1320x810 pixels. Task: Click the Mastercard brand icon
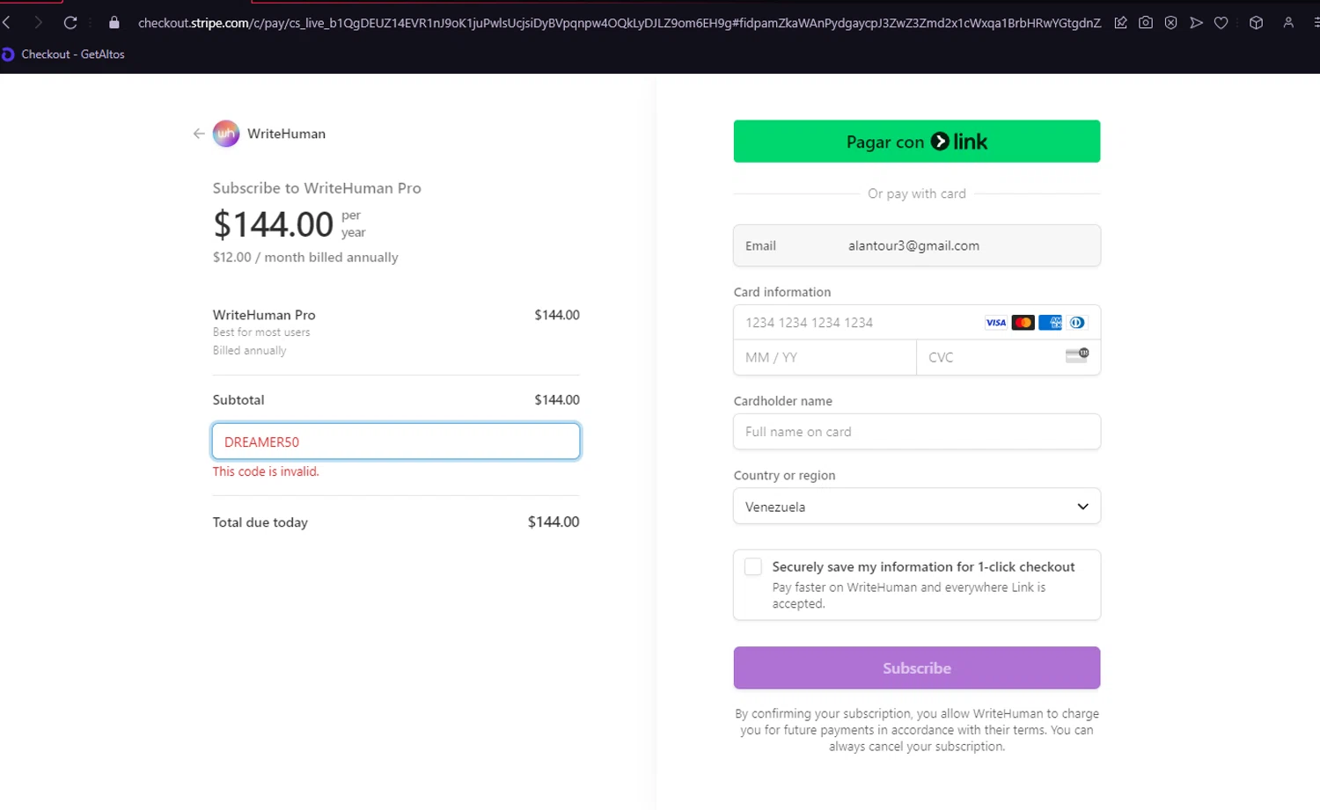(1023, 323)
